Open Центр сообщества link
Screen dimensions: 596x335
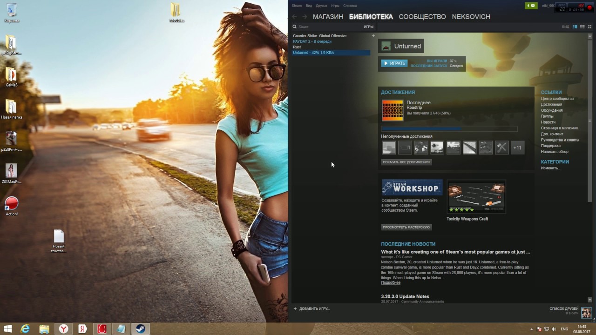click(557, 99)
